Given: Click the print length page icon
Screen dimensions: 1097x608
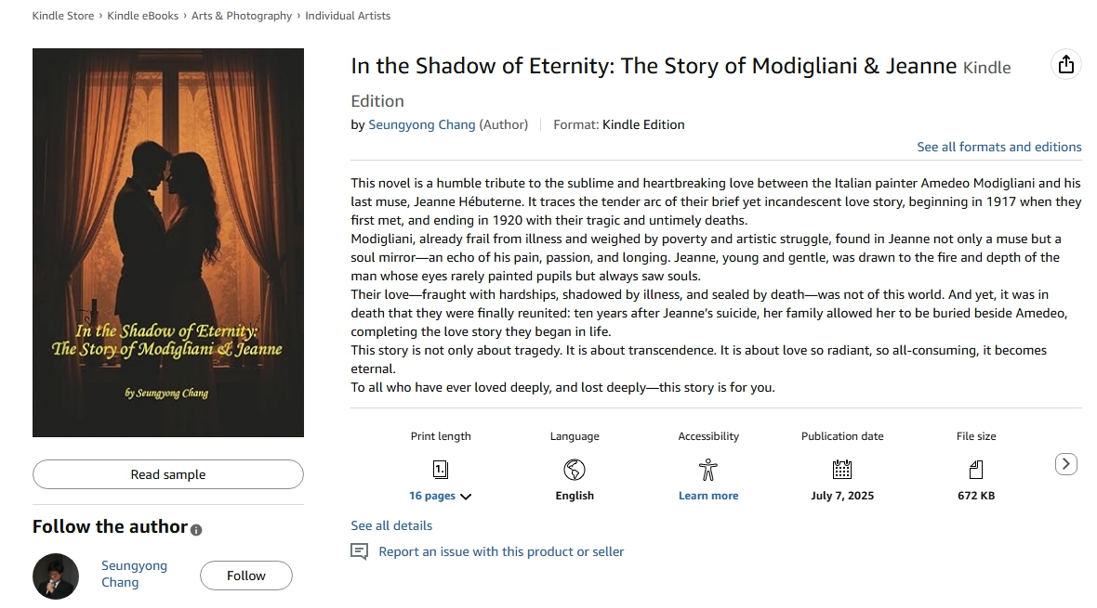Looking at the screenshot, I should click(x=441, y=469).
